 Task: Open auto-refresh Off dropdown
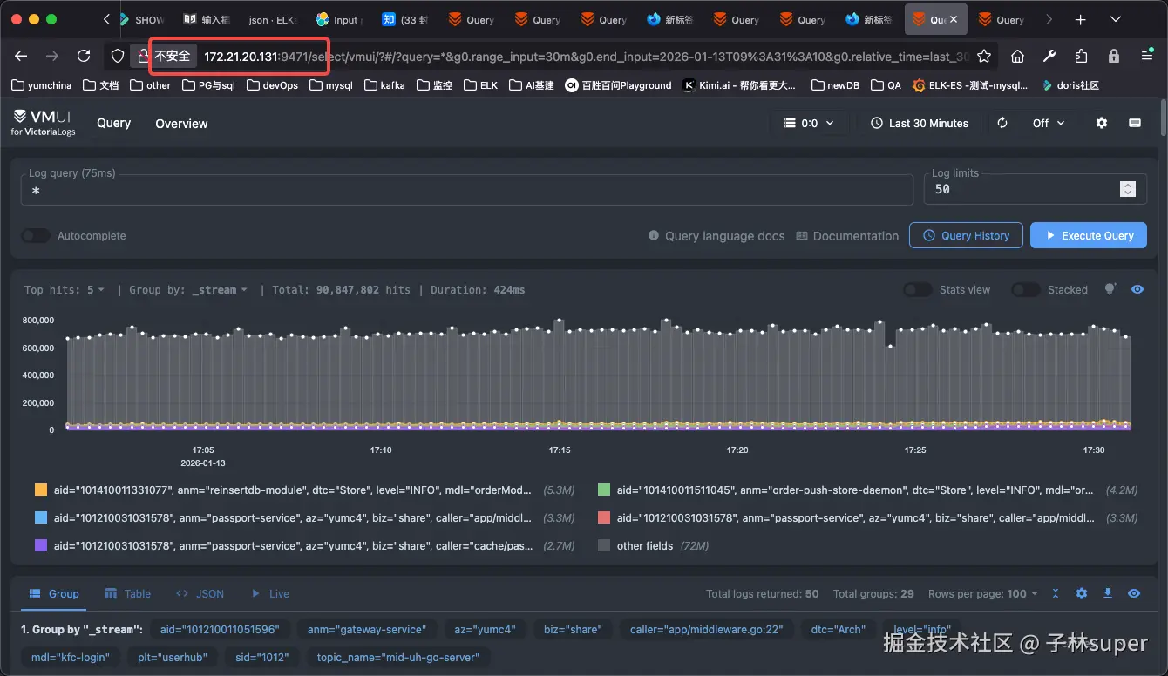click(1049, 123)
